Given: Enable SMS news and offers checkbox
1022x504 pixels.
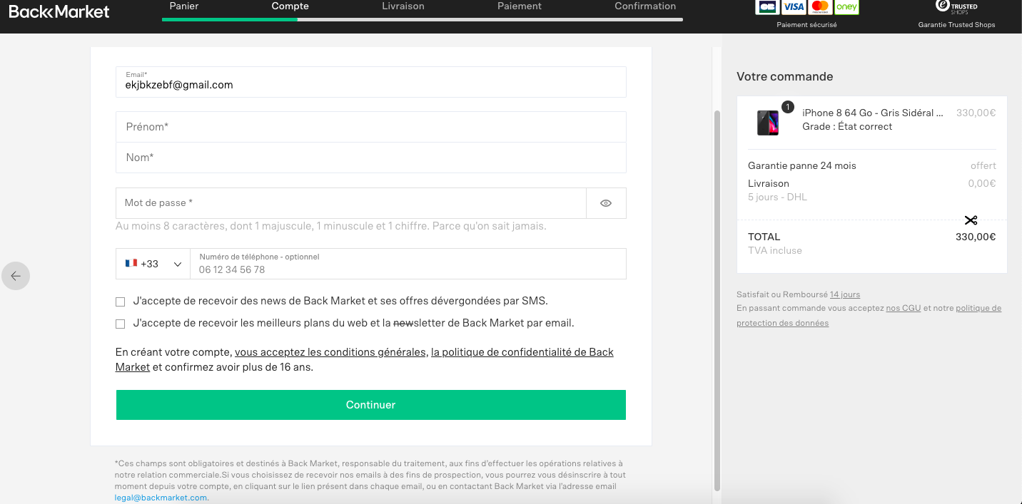Looking at the screenshot, I should pos(120,302).
